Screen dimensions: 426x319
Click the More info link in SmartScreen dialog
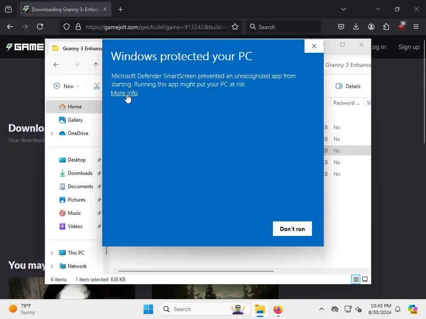(124, 93)
